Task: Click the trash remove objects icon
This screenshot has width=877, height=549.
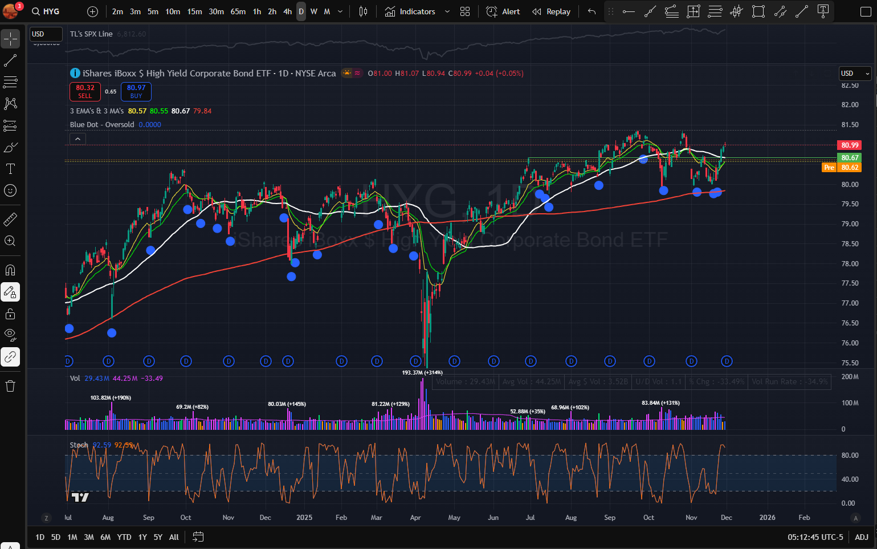Action: click(10, 386)
